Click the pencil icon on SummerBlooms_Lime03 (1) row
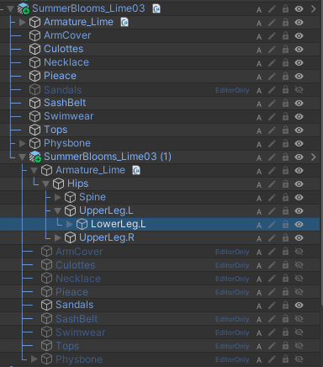The width and height of the screenshot is (323, 367). (x=272, y=157)
